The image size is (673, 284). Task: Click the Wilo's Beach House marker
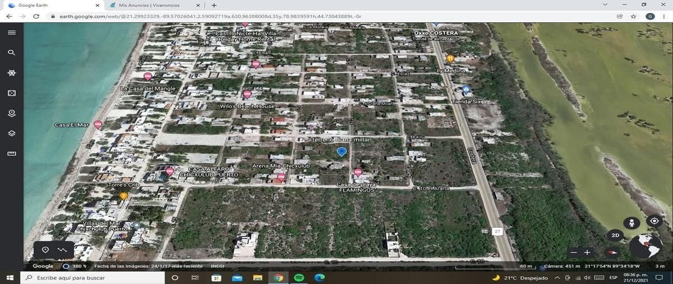point(247,94)
